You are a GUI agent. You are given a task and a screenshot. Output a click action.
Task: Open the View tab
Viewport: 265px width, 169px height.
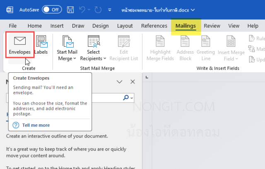[234, 26]
